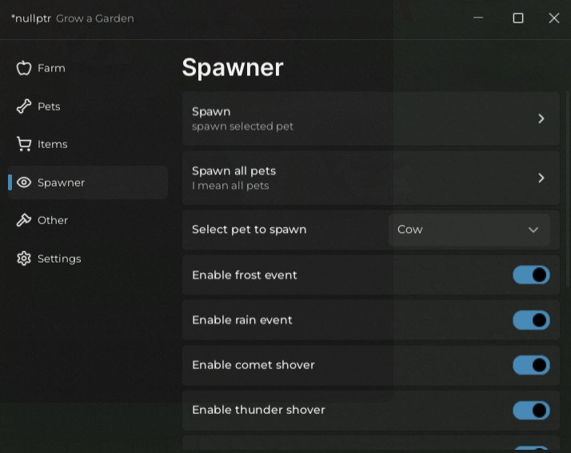Close the nullptr window
571x453 pixels.
[x=553, y=18]
